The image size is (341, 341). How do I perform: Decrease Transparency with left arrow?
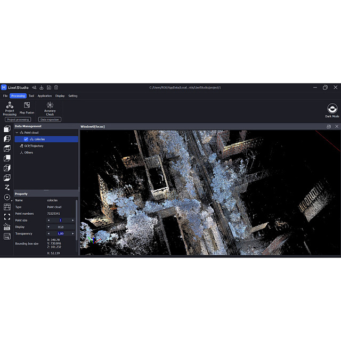click(x=48, y=233)
